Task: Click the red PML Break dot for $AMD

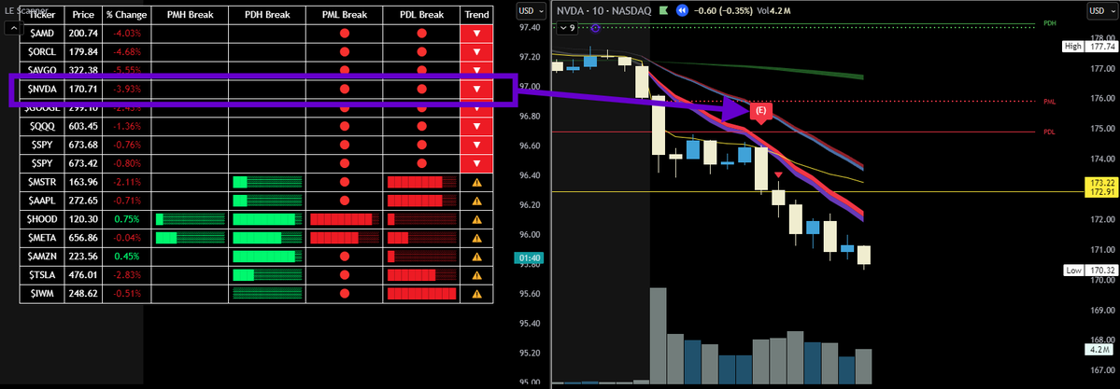Action: click(345, 33)
